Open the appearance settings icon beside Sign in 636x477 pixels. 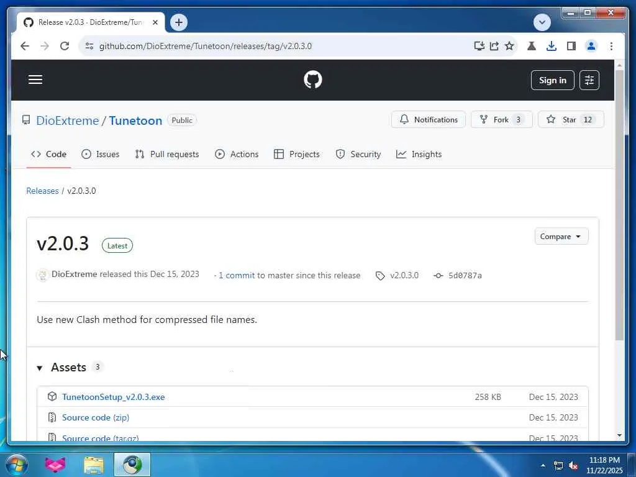coord(589,80)
